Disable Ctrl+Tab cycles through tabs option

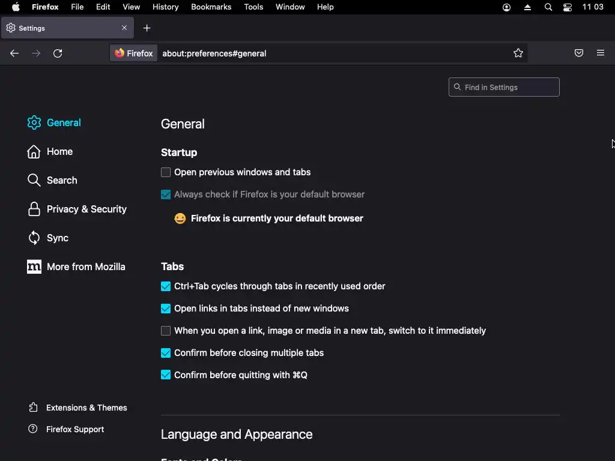[166, 287]
